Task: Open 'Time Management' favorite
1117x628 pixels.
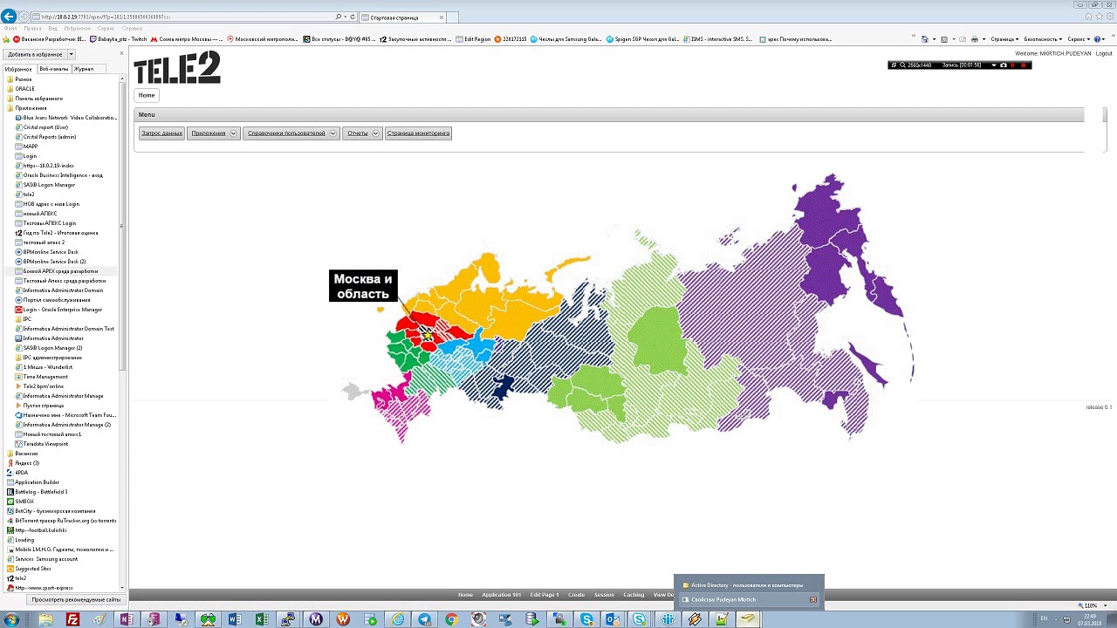Action: pyautogui.click(x=45, y=377)
